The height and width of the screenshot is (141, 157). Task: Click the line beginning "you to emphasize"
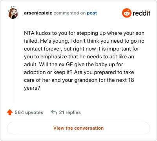[x=79, y=57]
